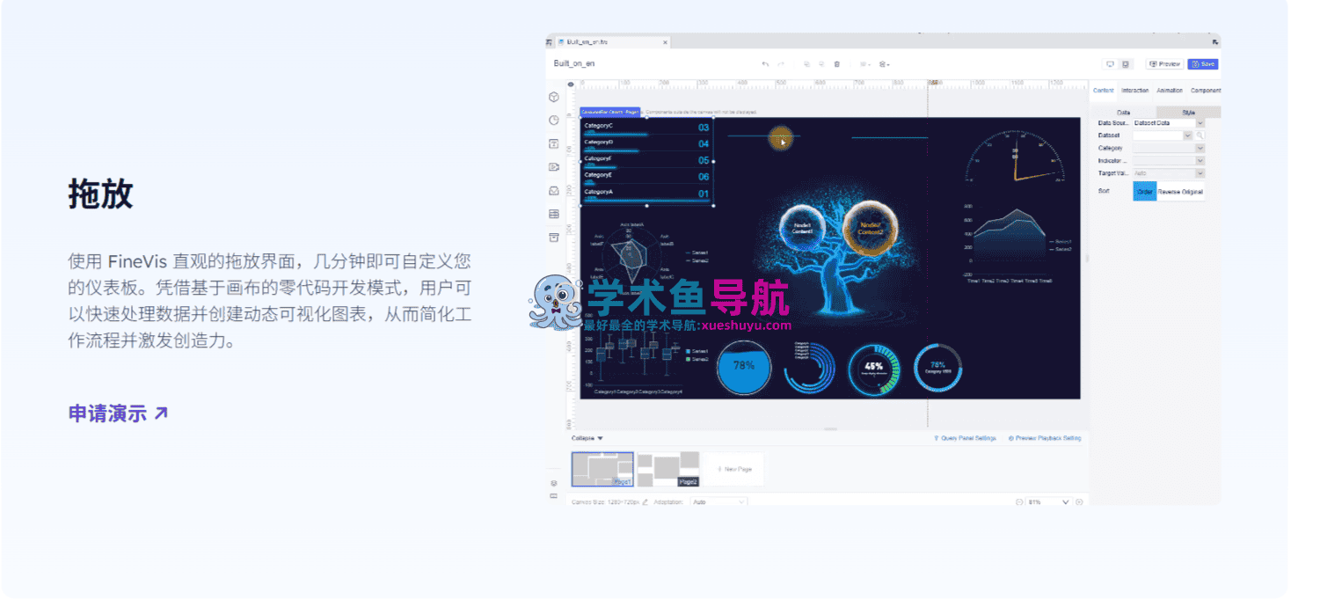Open Query Panel Settings
Viewport: 1320px width, 607px height.
[965, 438]
